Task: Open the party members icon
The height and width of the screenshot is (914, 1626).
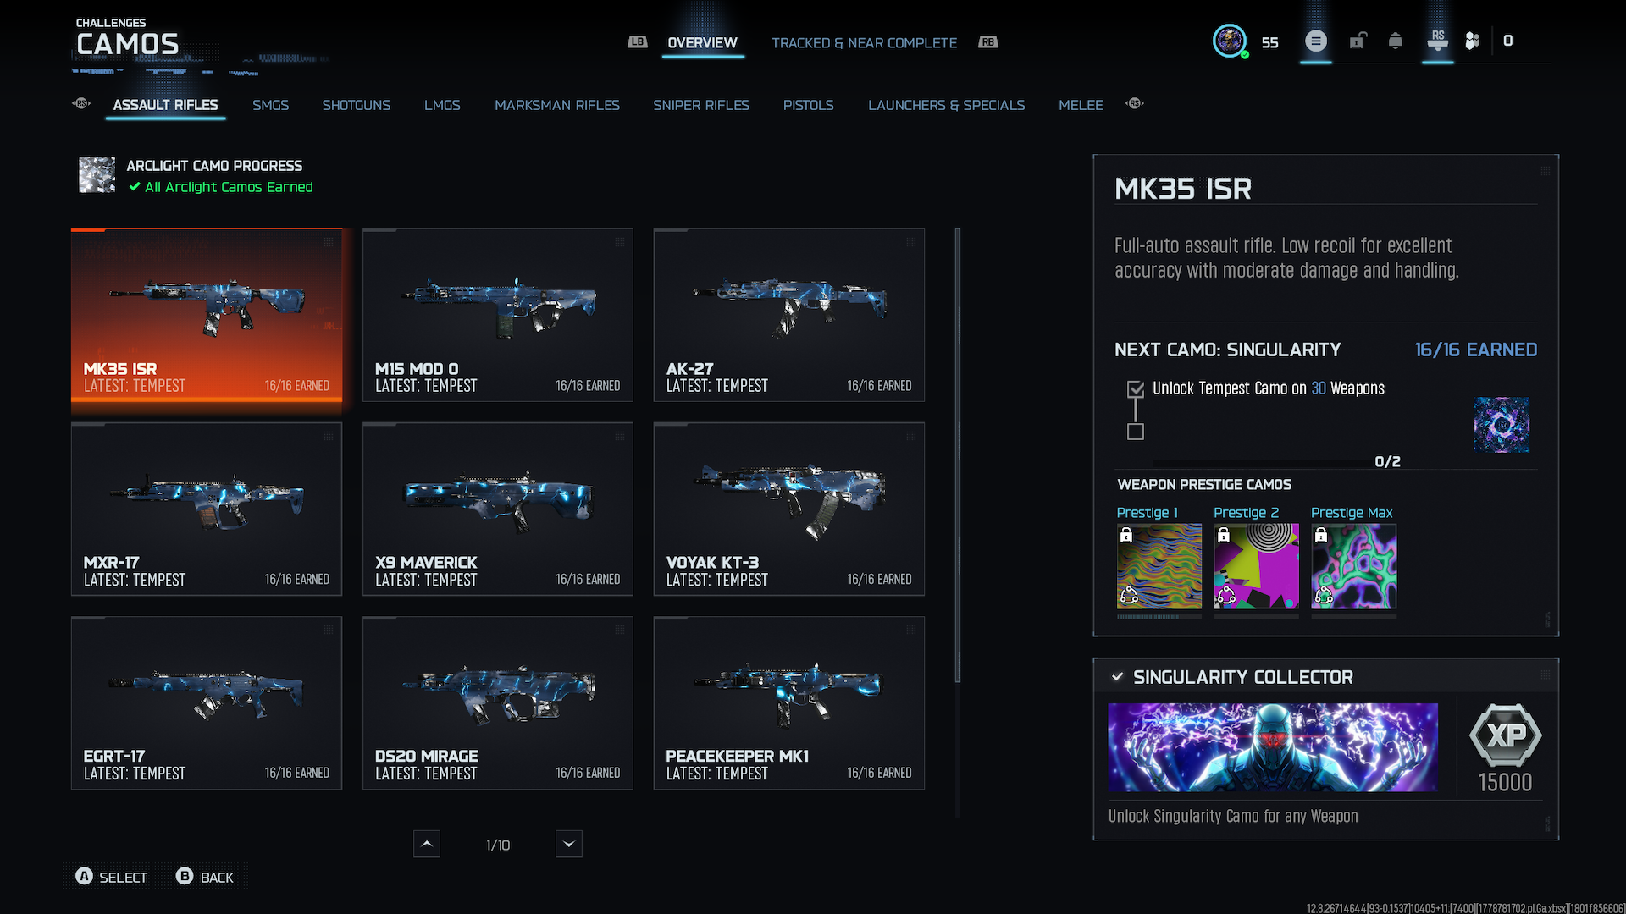Action: [1473, 41]
